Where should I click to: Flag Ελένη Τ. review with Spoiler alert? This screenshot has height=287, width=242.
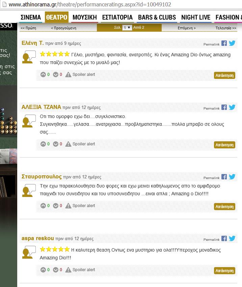[80, 75]
